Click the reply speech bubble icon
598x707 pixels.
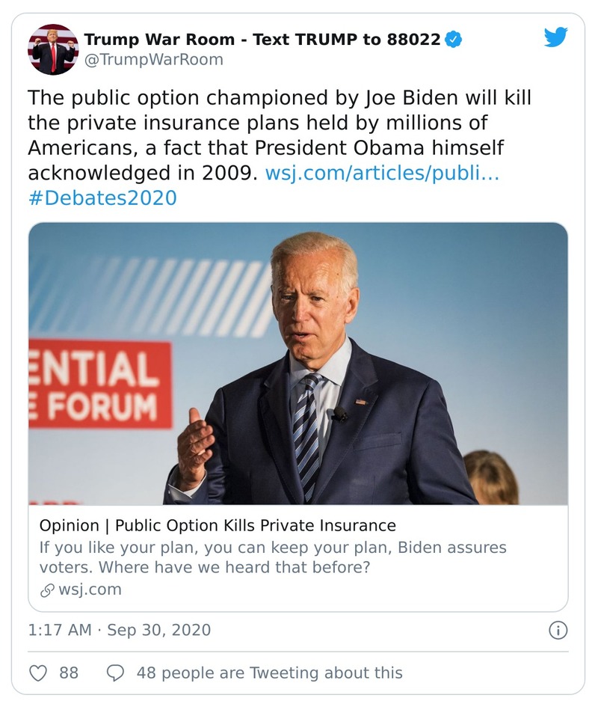[115, 673]
